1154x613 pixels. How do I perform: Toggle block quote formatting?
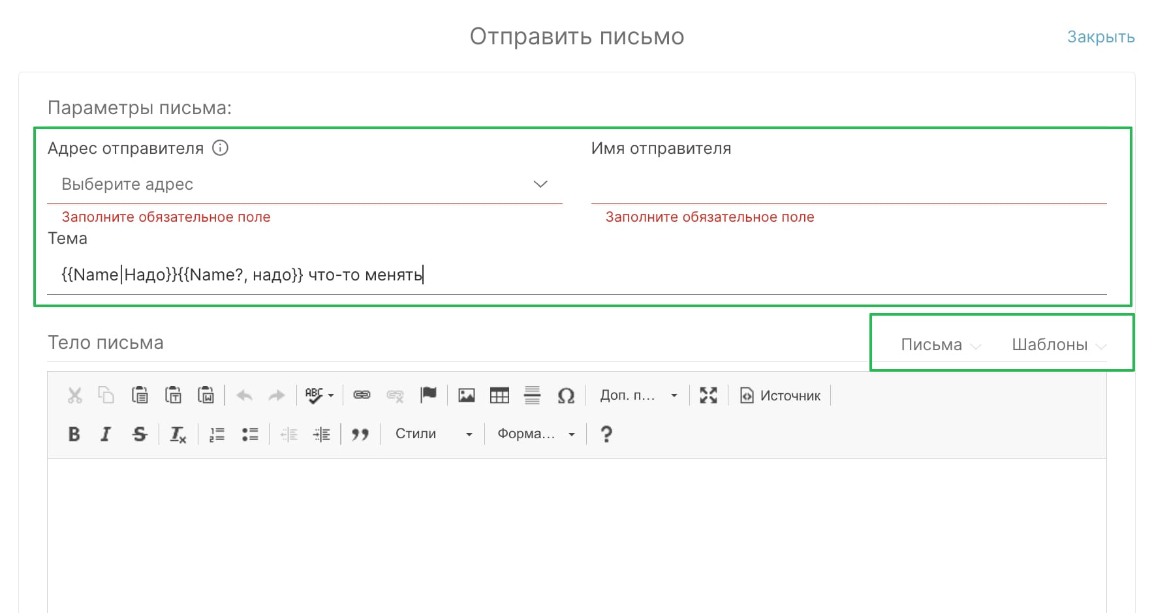[360, 434]
